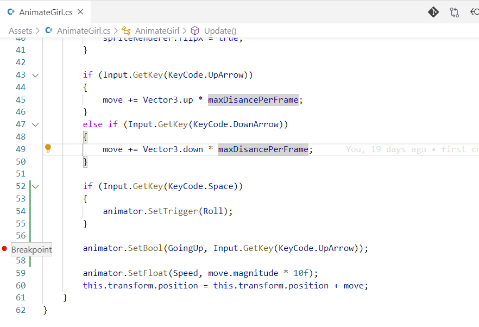Click the compare changes icon in editor toolbar
479x327 pixels.
point(454,12)
